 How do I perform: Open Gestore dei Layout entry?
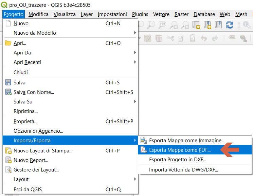36,170
